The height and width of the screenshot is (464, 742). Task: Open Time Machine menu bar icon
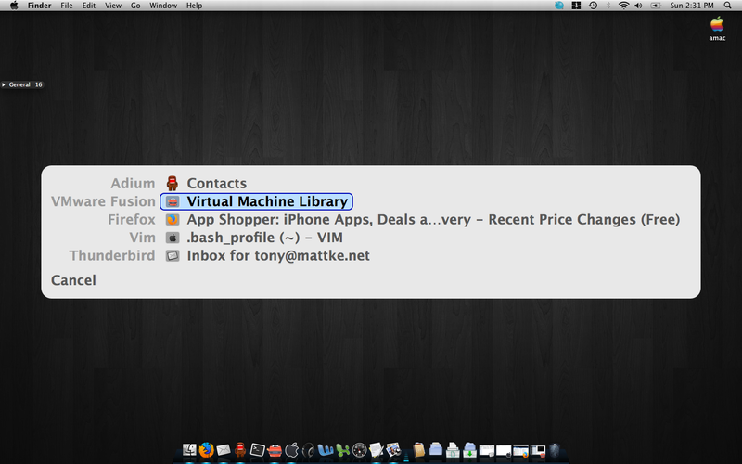pos(593,6)
